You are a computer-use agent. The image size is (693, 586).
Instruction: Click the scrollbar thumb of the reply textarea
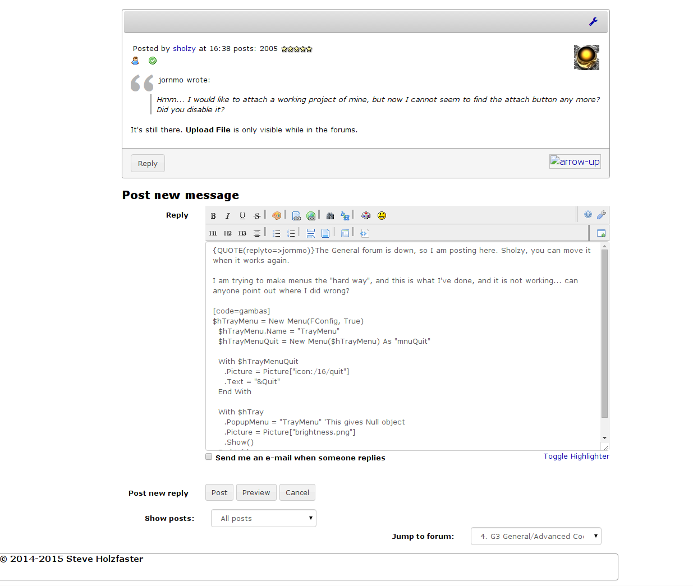[x=604, y=334]
